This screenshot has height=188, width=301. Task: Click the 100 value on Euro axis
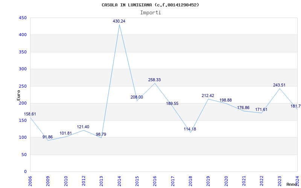click(x=23, y=138)
